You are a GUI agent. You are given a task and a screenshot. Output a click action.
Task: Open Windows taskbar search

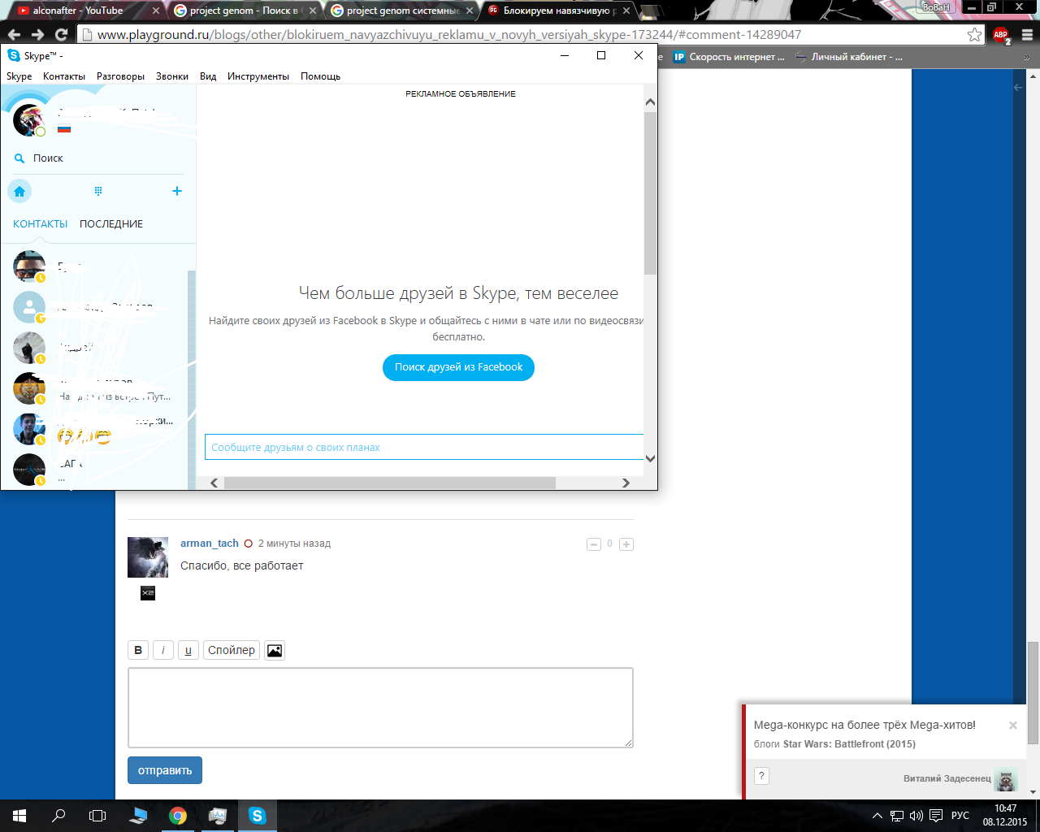point(58,816)
